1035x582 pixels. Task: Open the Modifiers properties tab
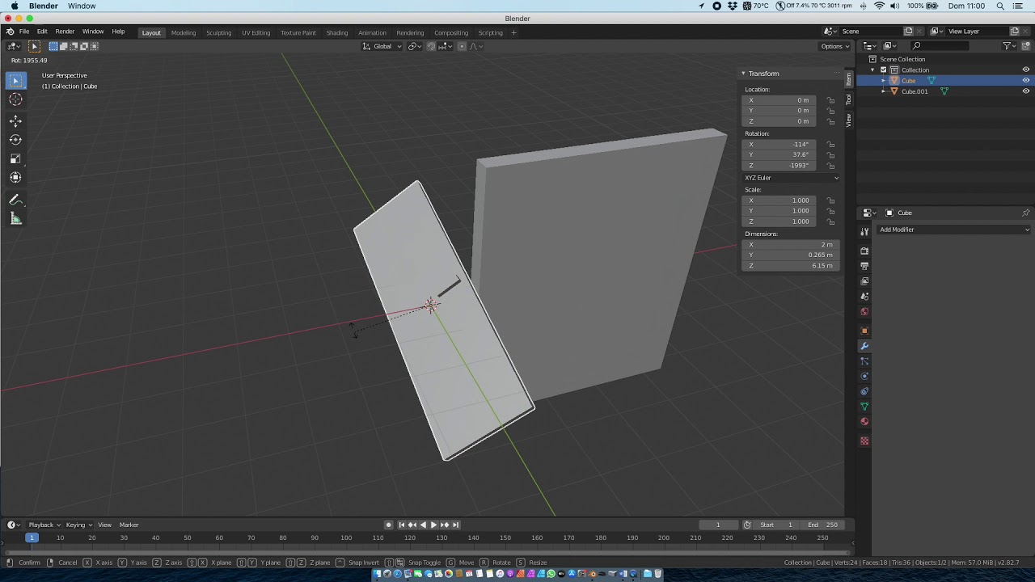pyautogui.click(x=864, y=346)
